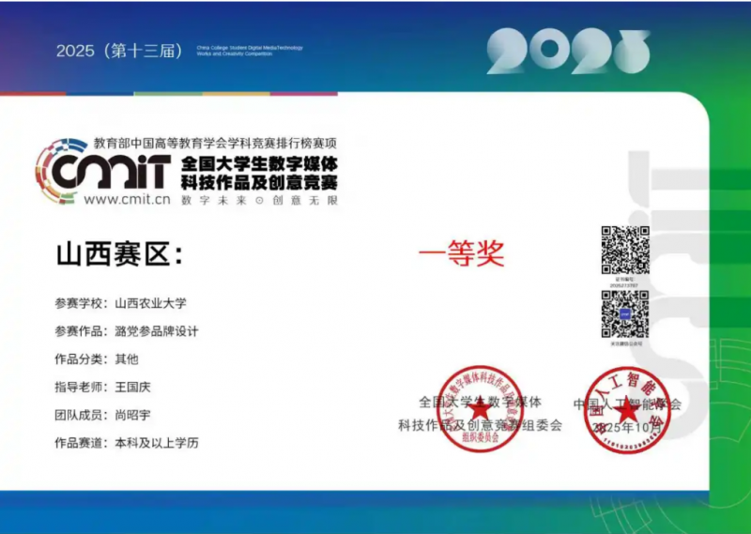This screenshot has width=751, height=534.
Task: Click the 山西赛区 heading
Action: pos(119,254)
